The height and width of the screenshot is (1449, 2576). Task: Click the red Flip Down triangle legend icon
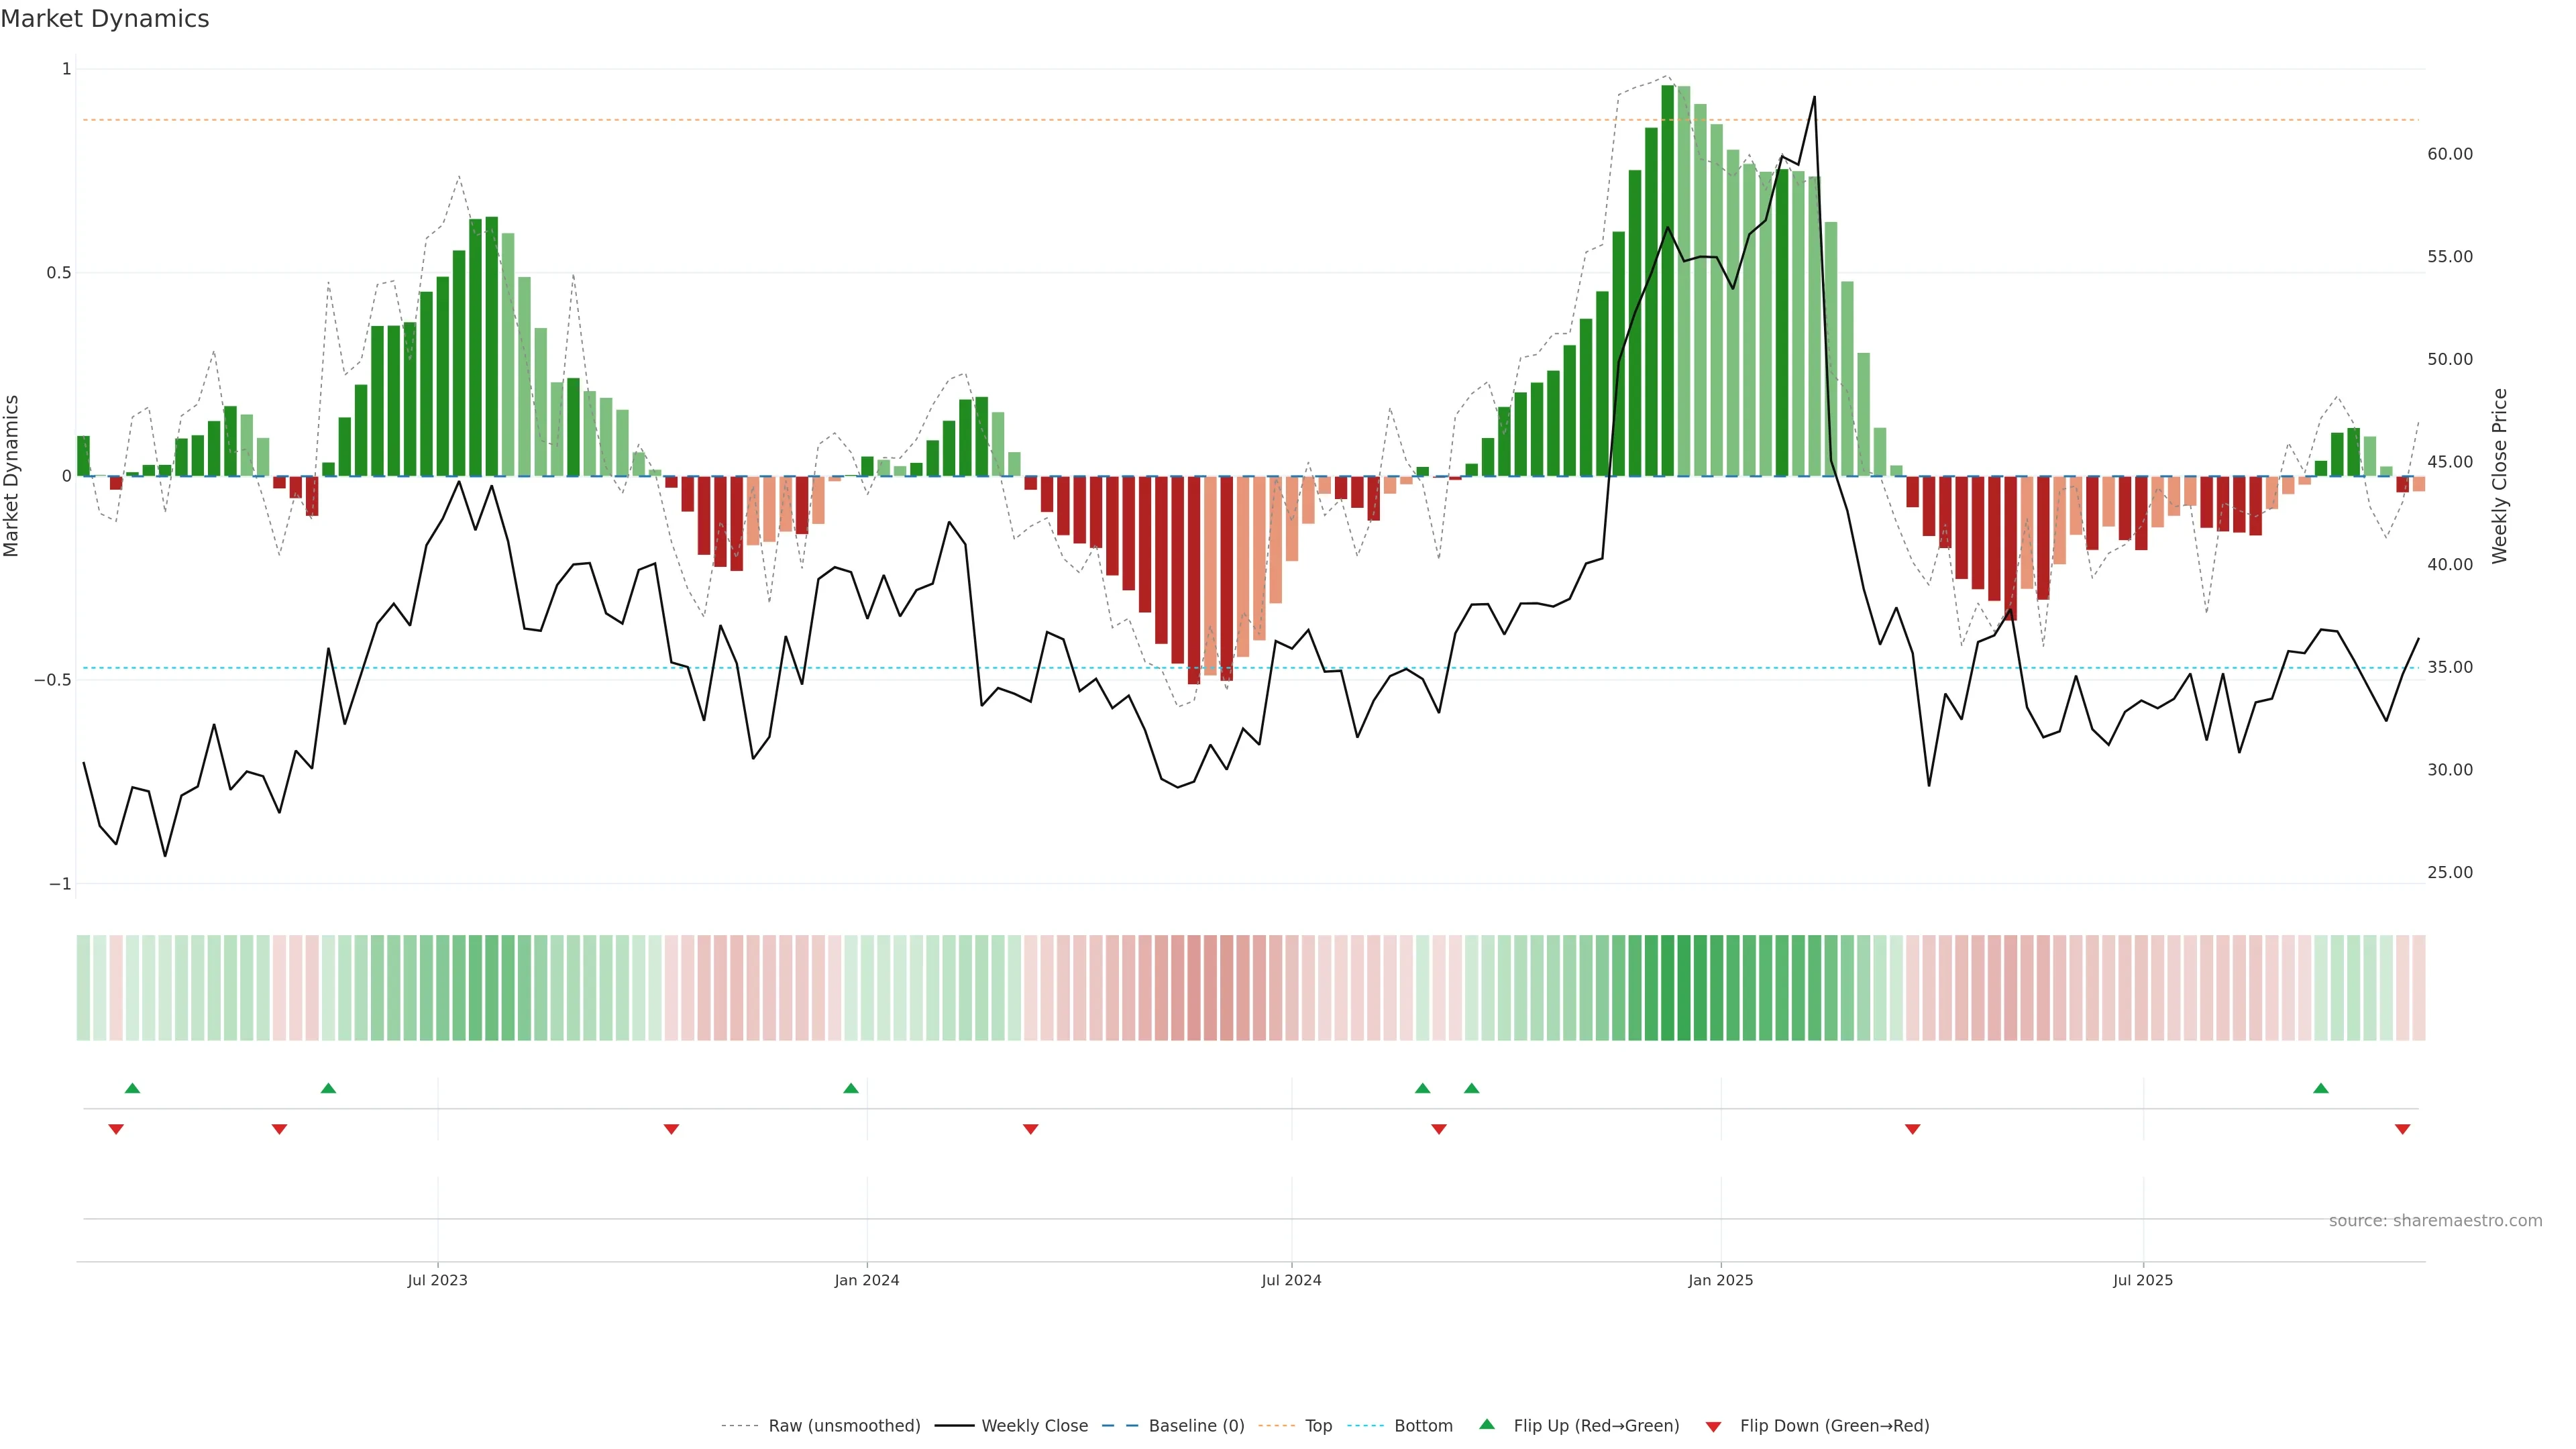tap(1713, 1427)
